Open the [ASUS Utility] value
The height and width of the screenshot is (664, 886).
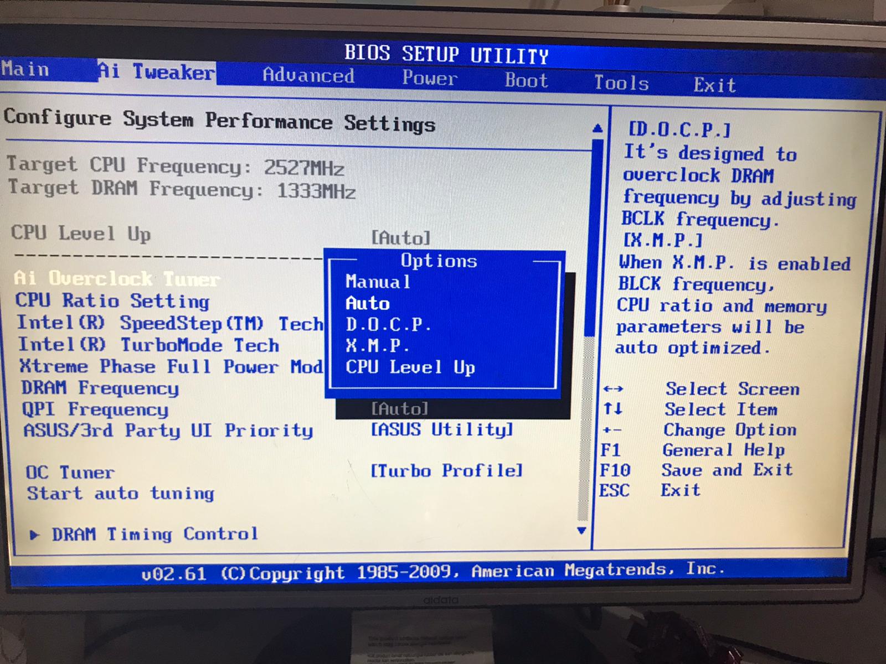[442, 429]
